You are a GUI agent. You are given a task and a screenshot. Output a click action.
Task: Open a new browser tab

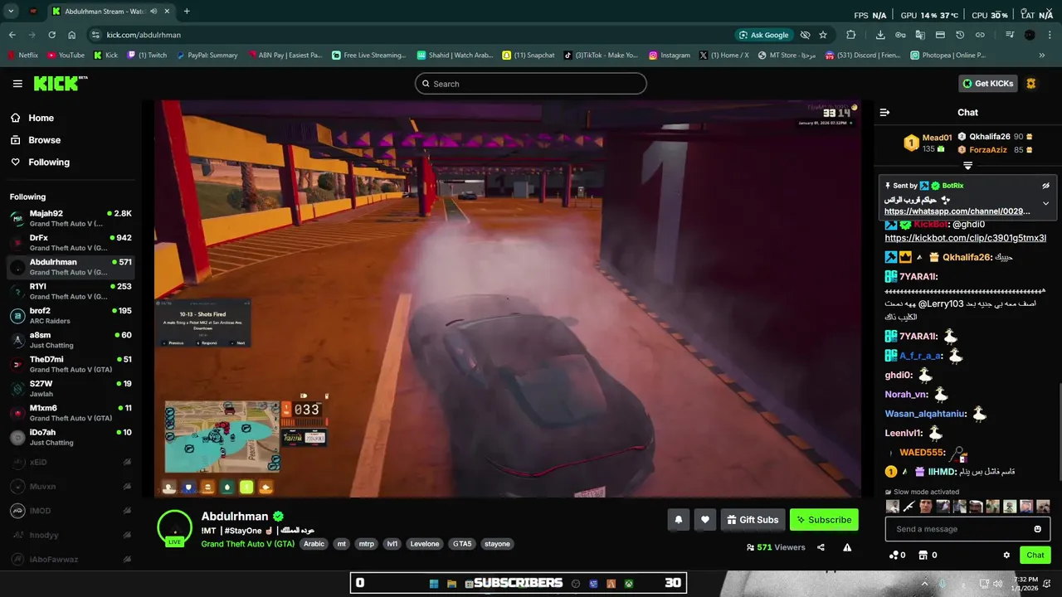(x=187, y=12)
